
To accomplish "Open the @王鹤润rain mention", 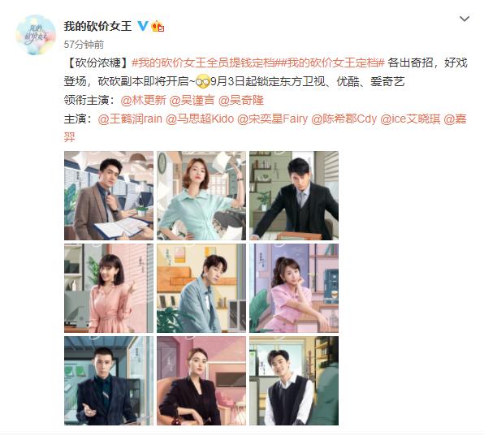I will (x=130, y=119).
